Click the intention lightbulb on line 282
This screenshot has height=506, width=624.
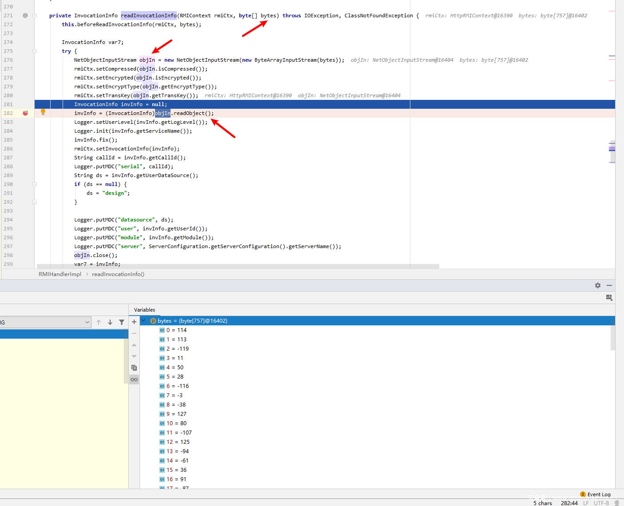(43, 112)
